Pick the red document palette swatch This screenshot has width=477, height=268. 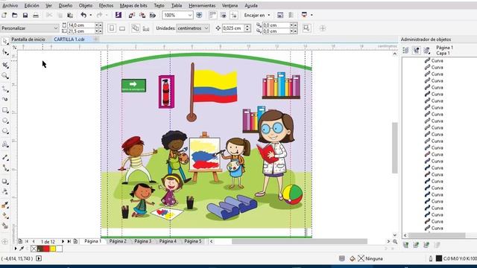coord(46,249)
